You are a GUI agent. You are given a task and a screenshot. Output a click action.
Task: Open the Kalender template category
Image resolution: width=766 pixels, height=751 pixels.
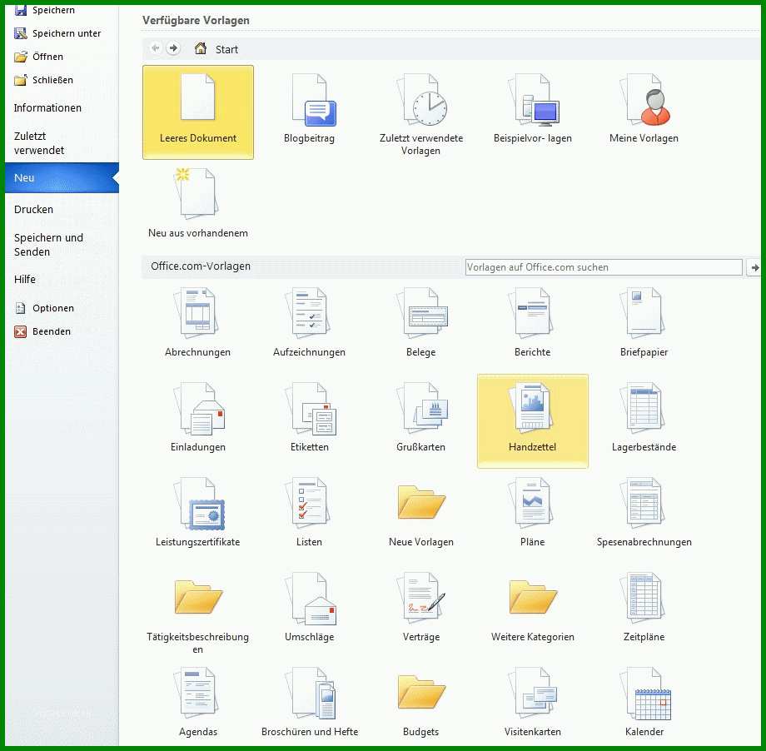(644, 703)
